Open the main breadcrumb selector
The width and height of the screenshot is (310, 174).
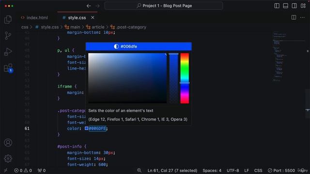click(x=72, y=27)
